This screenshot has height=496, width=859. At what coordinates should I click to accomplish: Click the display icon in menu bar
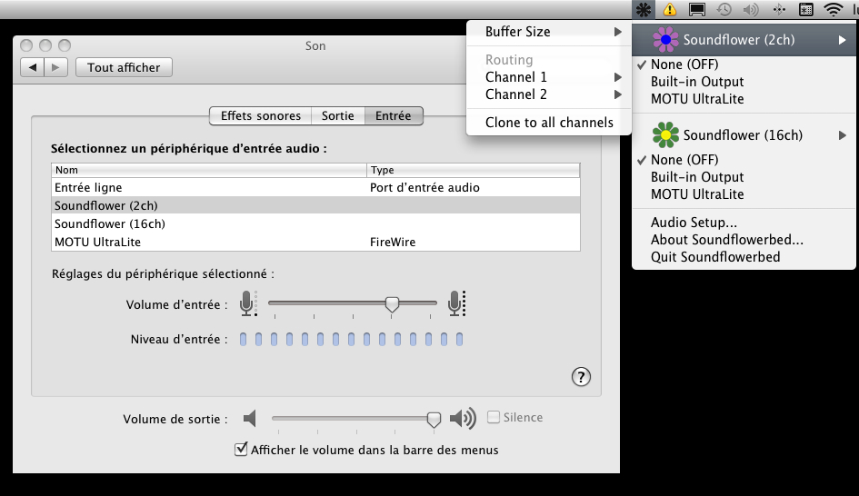click(x=697, y=10)
